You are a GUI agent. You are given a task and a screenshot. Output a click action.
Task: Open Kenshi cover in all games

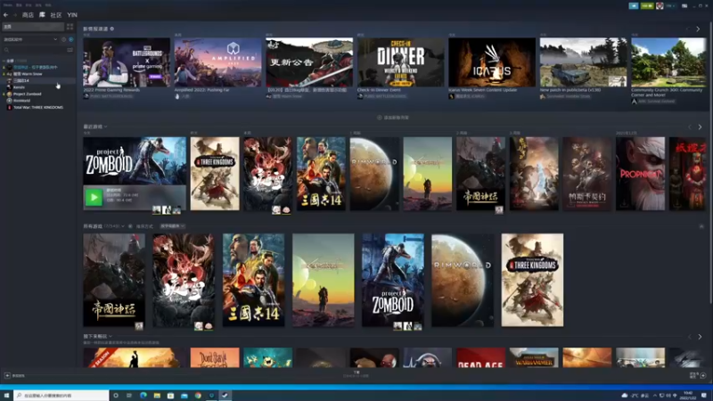pyautogui.click(x=324, y=280)
